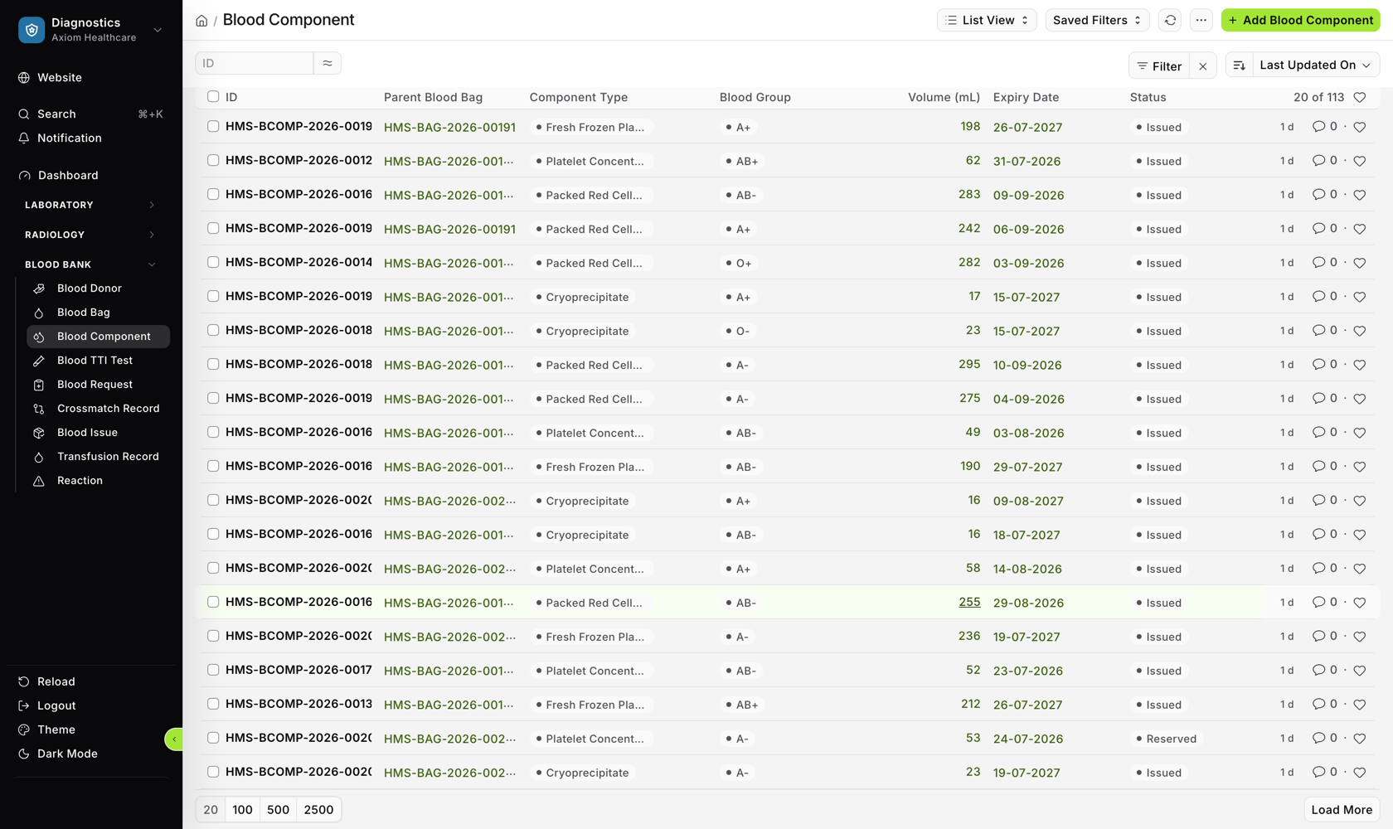Collapse the sidebar with green arrow button
Image resolution: width=1393 pixels, height=829 pixels.
(x=174, y=739)
